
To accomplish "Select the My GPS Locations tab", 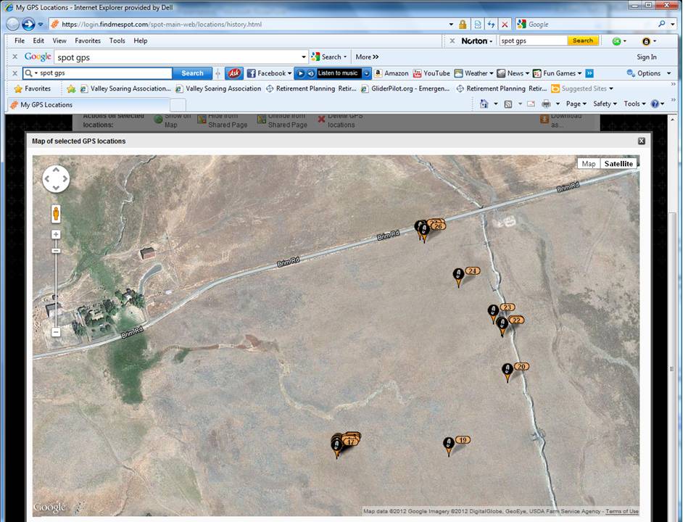I will tap(46, 104).
